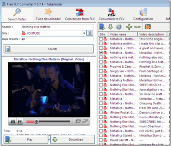
Task: Click the Search button
Action: 49,49
